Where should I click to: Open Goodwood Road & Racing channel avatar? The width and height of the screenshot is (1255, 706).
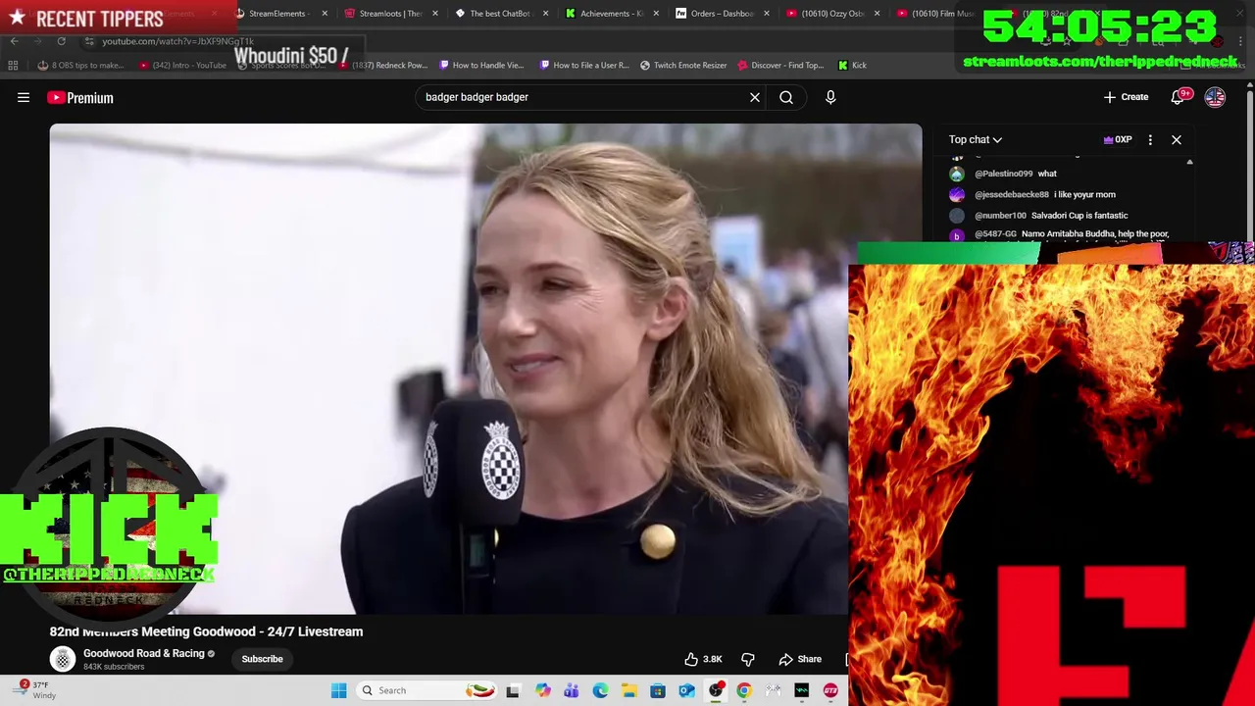click(63, 659)
